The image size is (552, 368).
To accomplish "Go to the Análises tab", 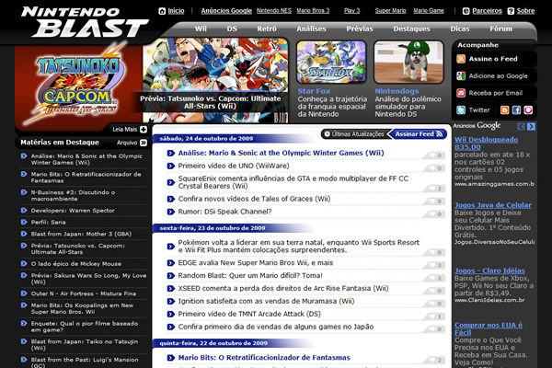I will click(311, 29).
